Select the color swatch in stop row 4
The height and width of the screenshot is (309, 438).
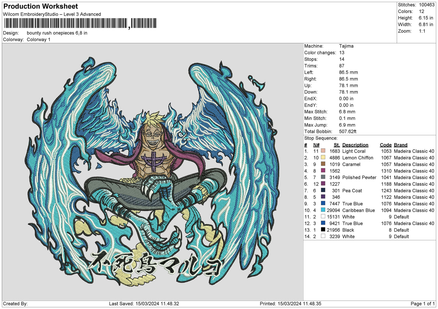tap(323, 171)
